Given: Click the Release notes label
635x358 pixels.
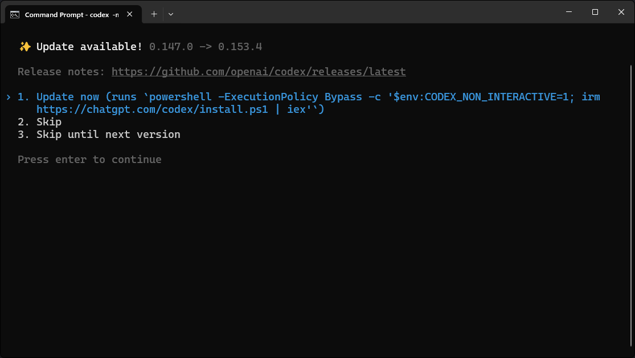Looking at the screenshot, I should click(61, 72).
